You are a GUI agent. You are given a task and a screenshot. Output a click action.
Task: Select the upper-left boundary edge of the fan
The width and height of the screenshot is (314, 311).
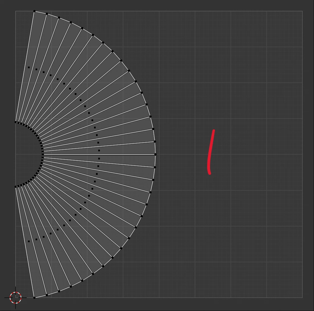pyautogui.click(x=25, y=67)
